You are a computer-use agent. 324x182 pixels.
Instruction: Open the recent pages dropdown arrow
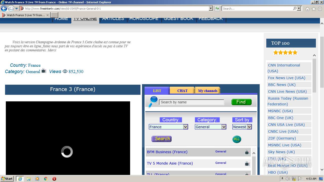17,9
